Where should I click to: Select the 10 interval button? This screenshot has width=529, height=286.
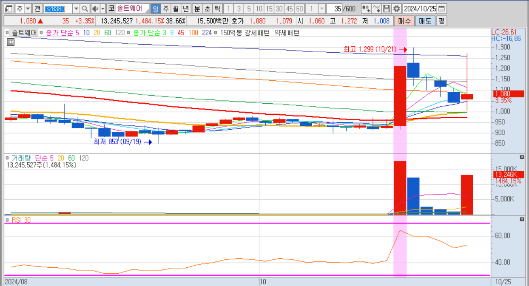point(259,8)
